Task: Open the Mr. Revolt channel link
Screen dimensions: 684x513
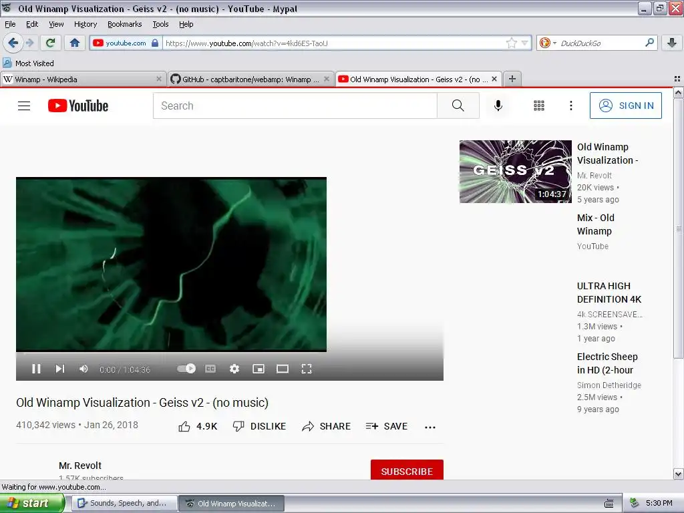Action: 80,466
